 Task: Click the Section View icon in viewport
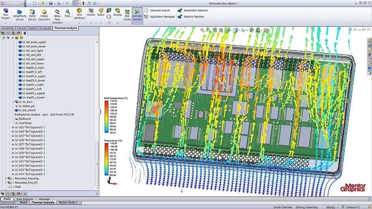(221, 30)
